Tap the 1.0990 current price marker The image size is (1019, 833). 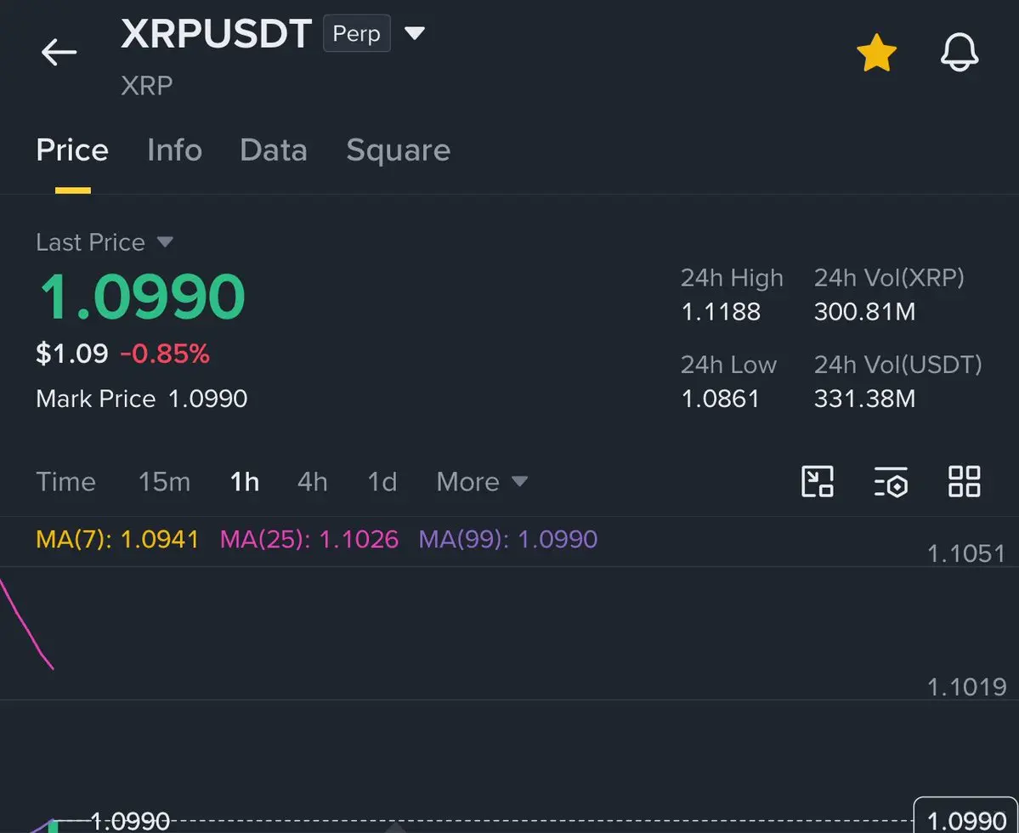[x=965, y=818]
